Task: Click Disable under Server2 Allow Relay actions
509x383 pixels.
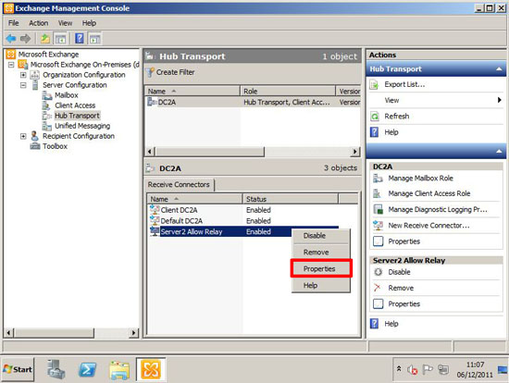Action: (399, 272)
